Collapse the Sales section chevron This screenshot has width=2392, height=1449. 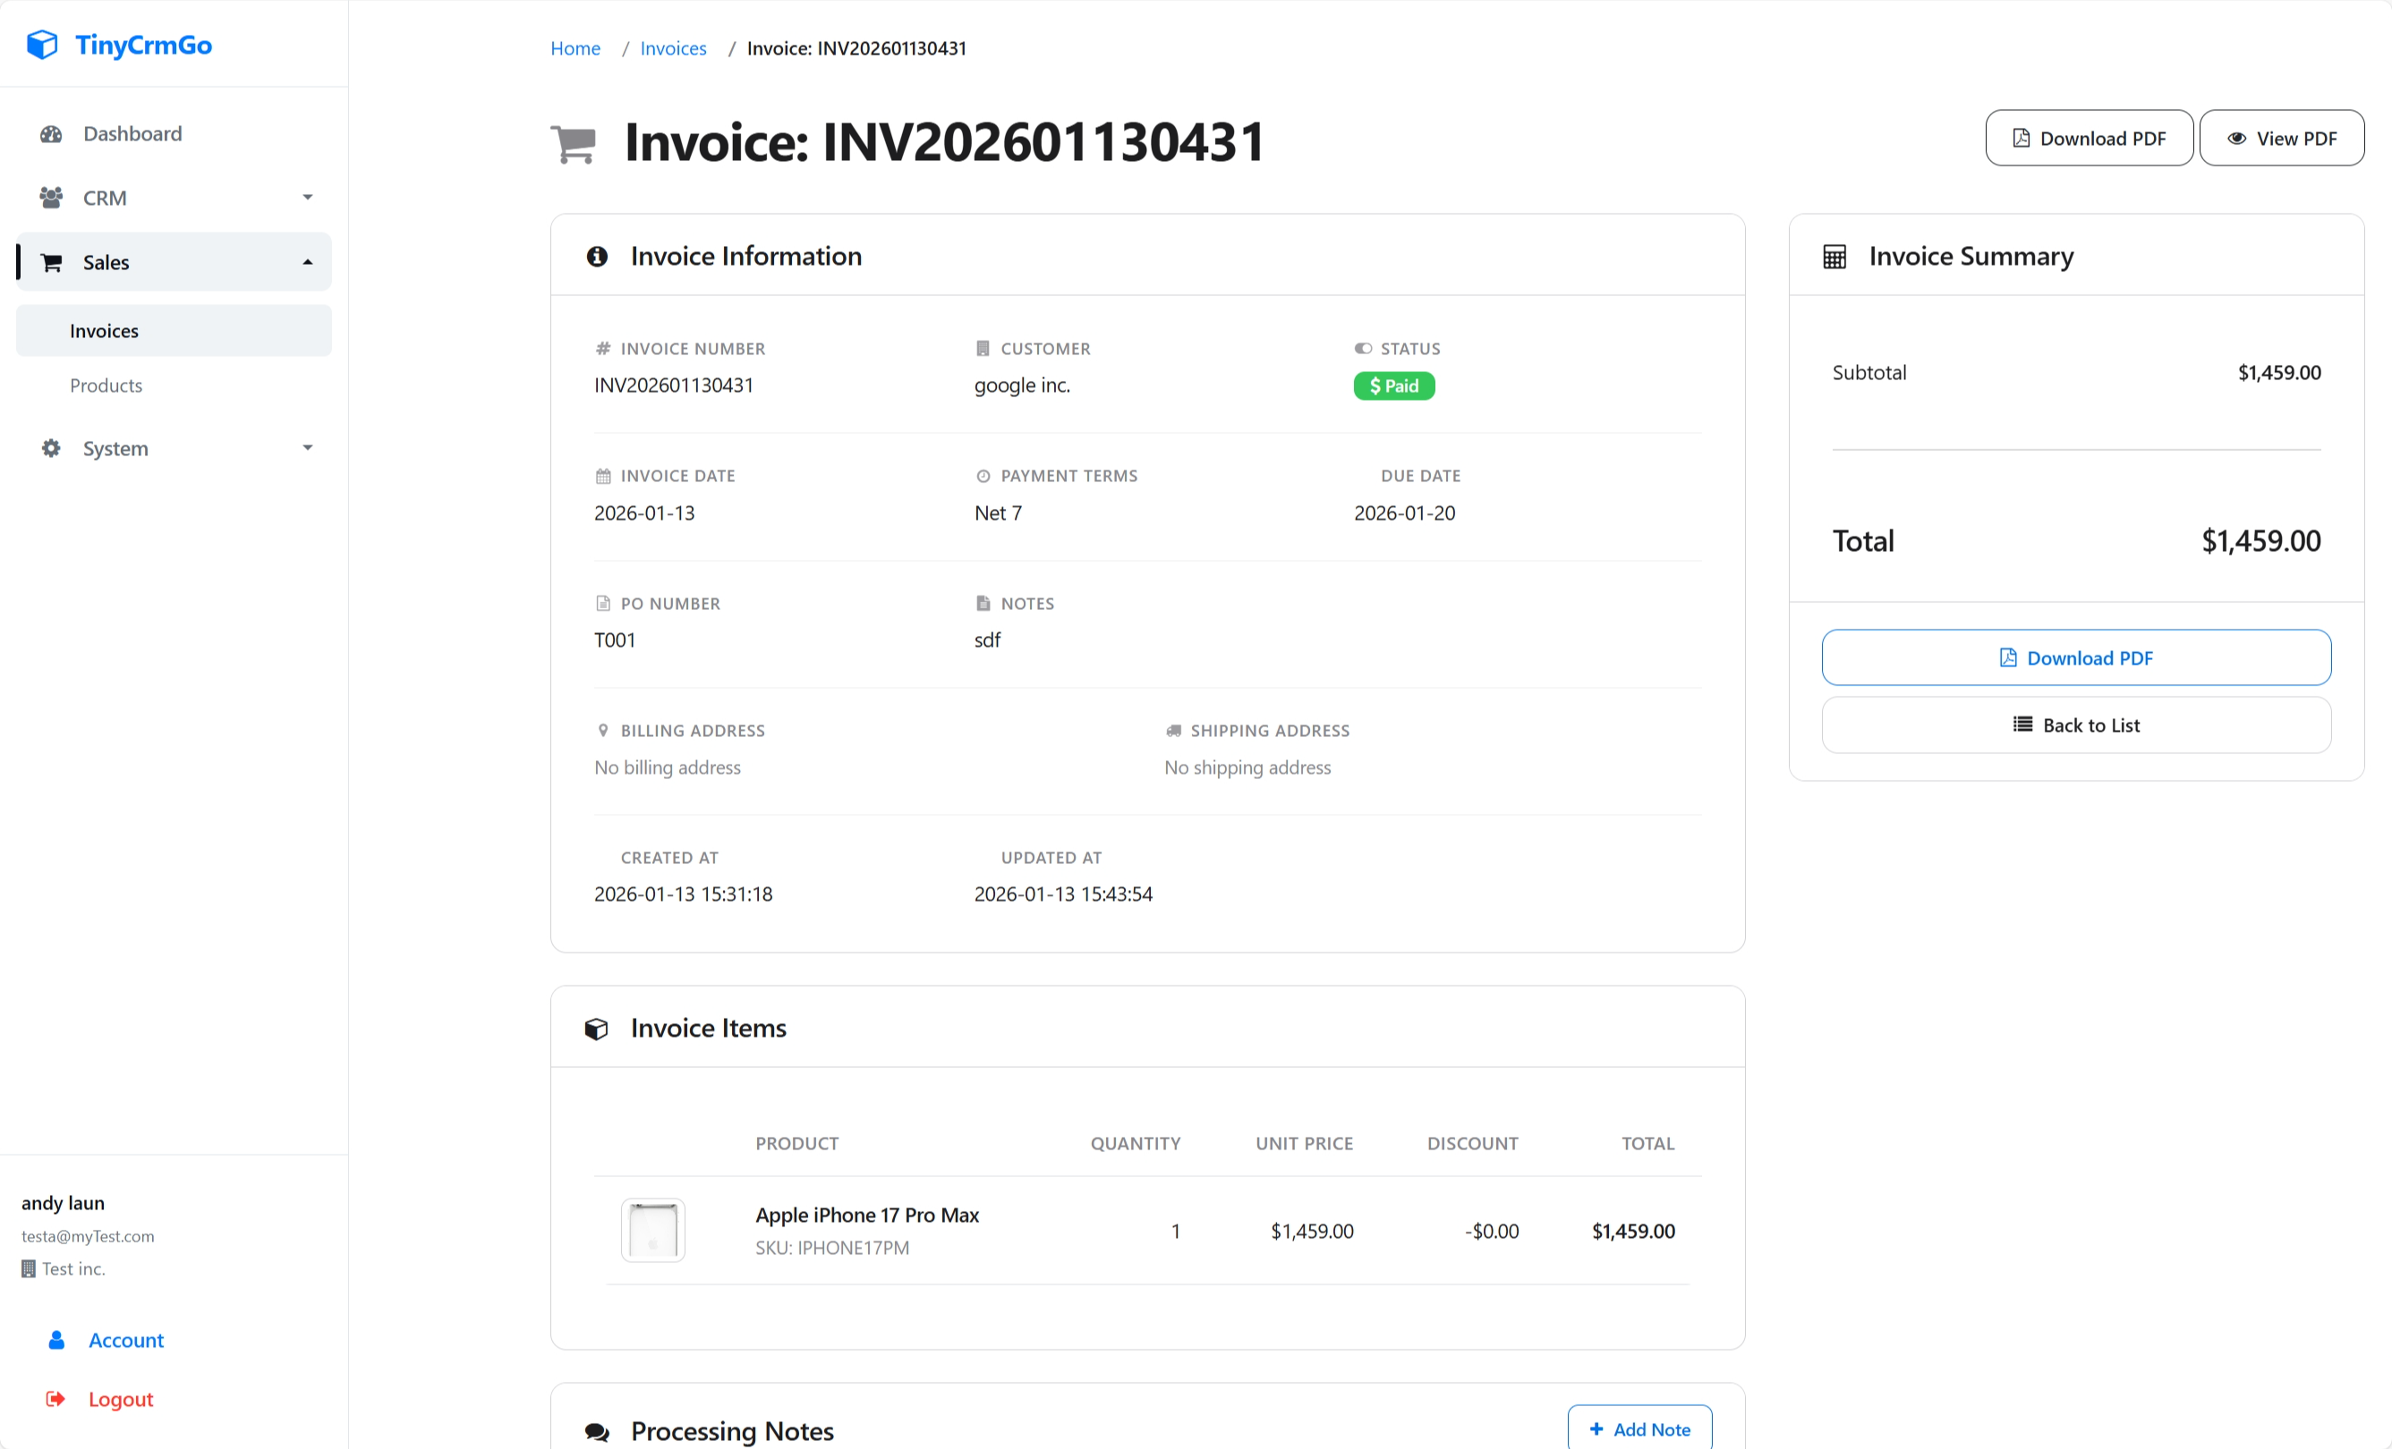pyautogui.click(x=308, y=261)
